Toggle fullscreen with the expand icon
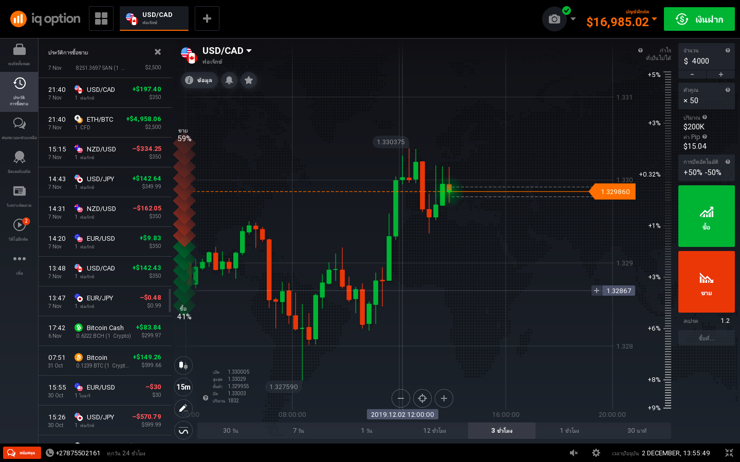Screen dimensions: 740x462 click(729, 453)
